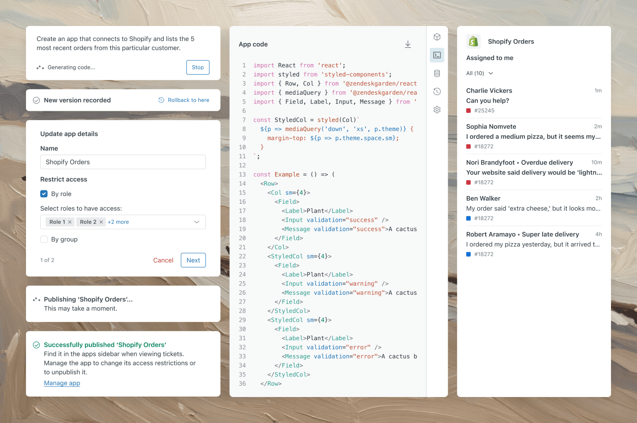This screenshot has width=637, height=423.
Task: Select the code terminal icon in sidebar
Action: (x=437, y=55)
